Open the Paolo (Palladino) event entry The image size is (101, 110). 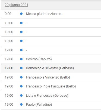[39, 105]
